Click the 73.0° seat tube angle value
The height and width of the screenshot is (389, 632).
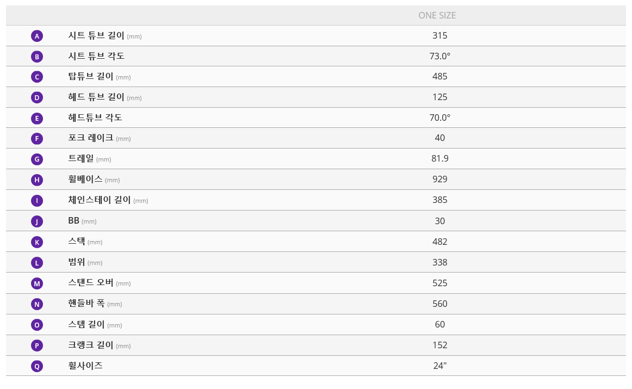point(439,56)
